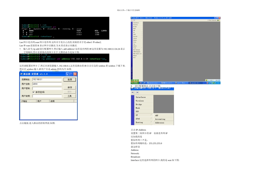257x182 pixels.
Task: Expand the IPv6 submenu arrow in the cropped menu
Action: [x=151, y=118]
